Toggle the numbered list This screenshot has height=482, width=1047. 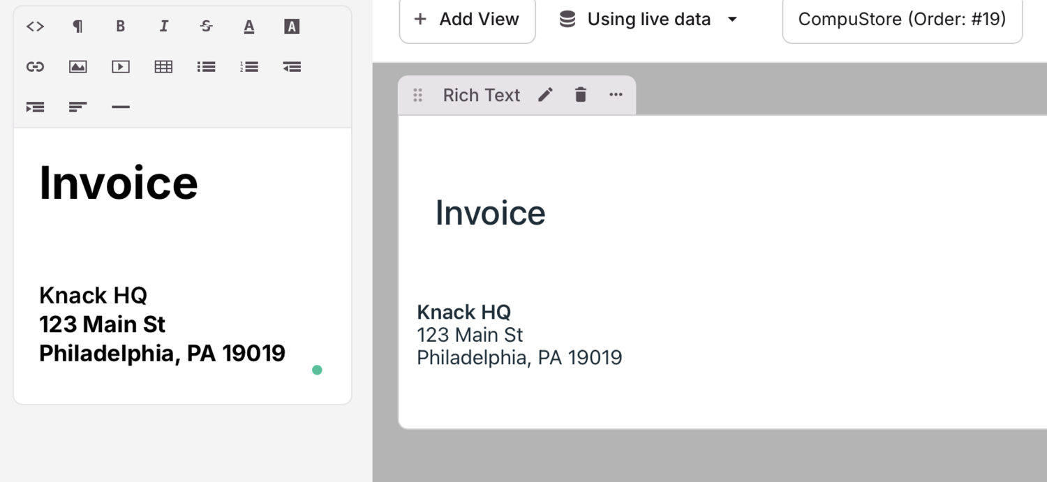(x=248, y=66)
